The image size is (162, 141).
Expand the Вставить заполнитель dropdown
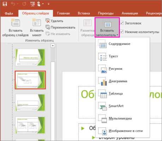107,27
